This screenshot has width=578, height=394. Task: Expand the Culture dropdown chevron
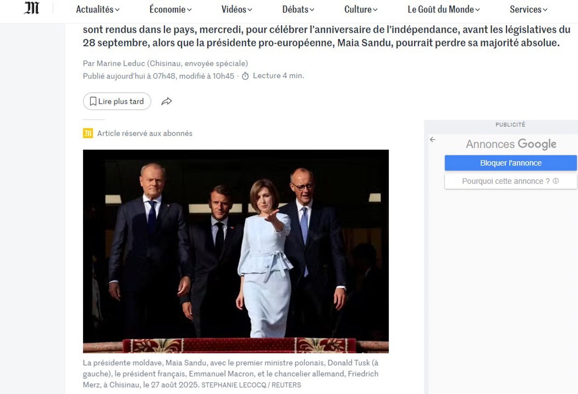[375, 10]
